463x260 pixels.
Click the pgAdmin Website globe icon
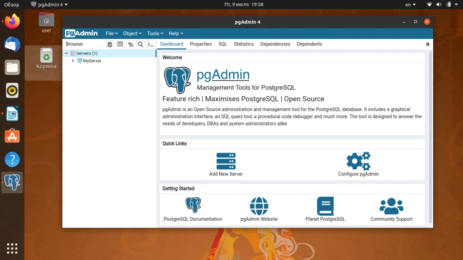tap(259, 205)
